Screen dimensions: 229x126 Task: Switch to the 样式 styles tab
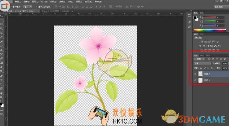(202, 34)
